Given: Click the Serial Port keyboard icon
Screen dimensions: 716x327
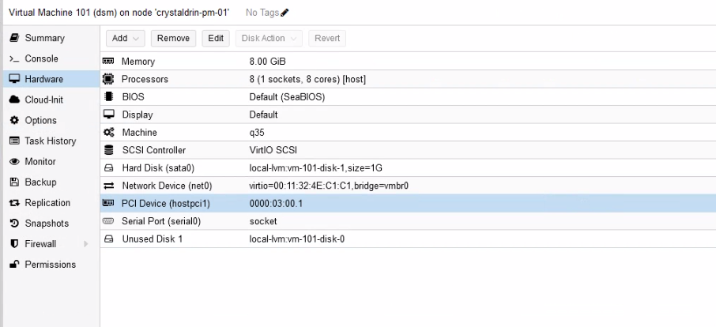Looking at the screenshot, I should pos(109,221).
